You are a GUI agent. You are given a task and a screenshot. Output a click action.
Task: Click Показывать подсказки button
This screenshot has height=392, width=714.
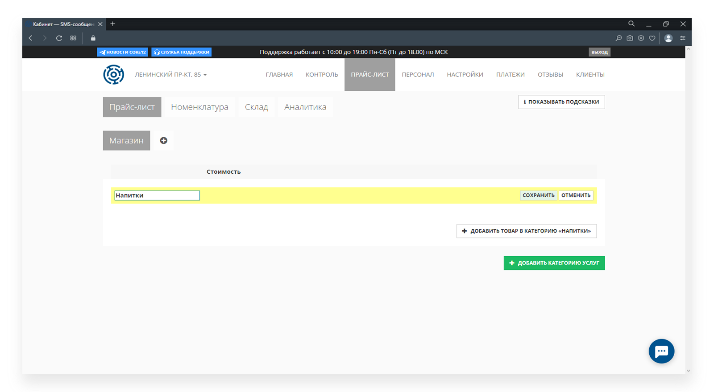[561, 102]
